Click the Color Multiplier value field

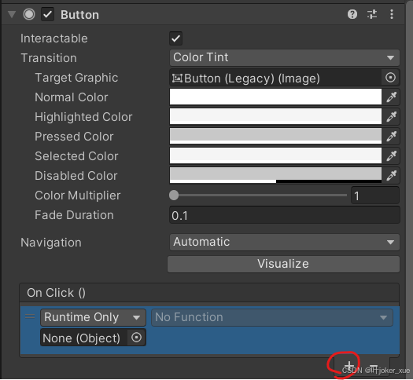375,195
